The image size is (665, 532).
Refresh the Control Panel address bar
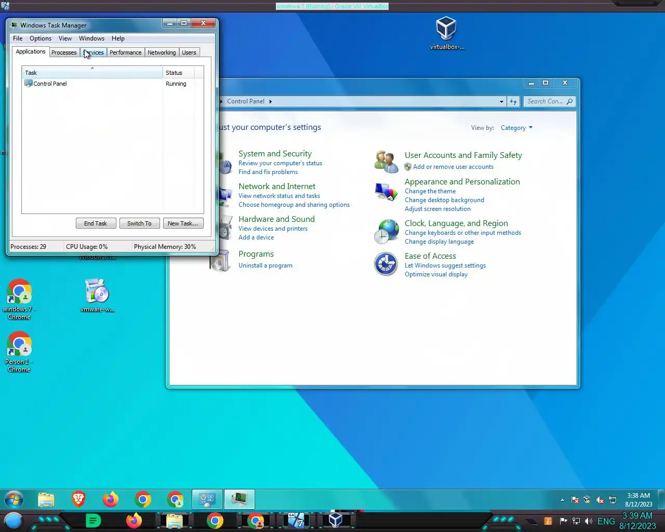(x=513, y=101)
